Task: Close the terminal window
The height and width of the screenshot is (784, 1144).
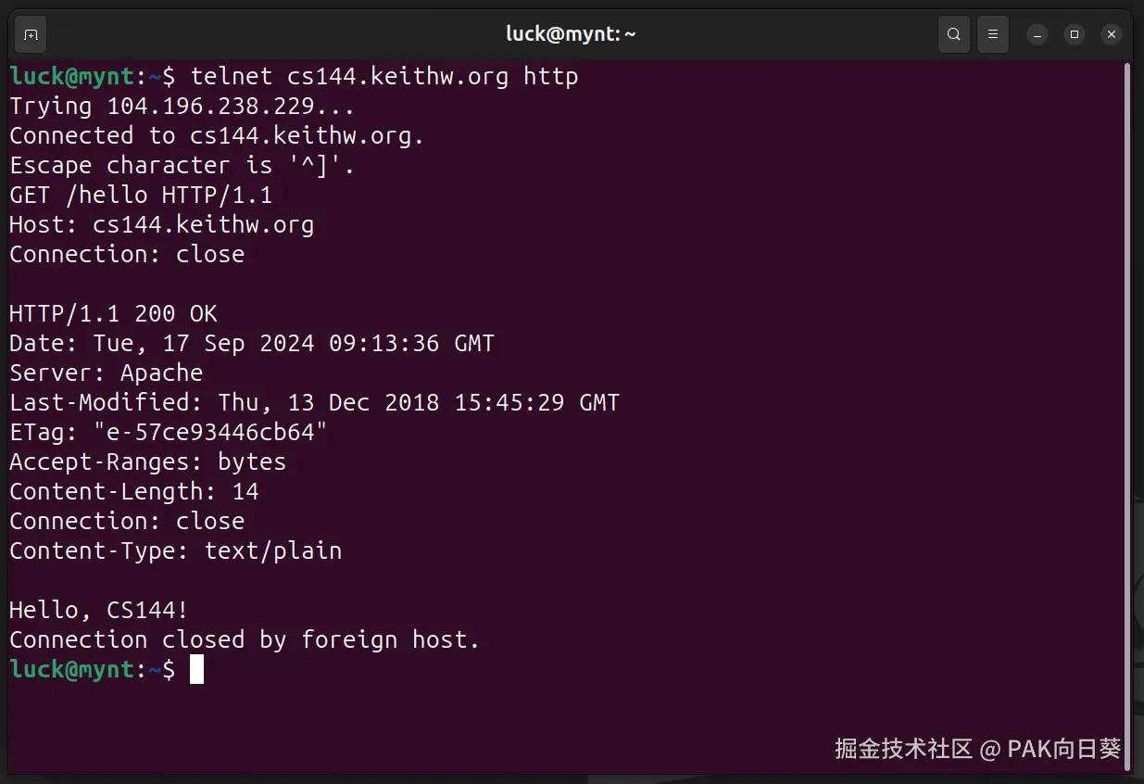Action: [1111, 35]
